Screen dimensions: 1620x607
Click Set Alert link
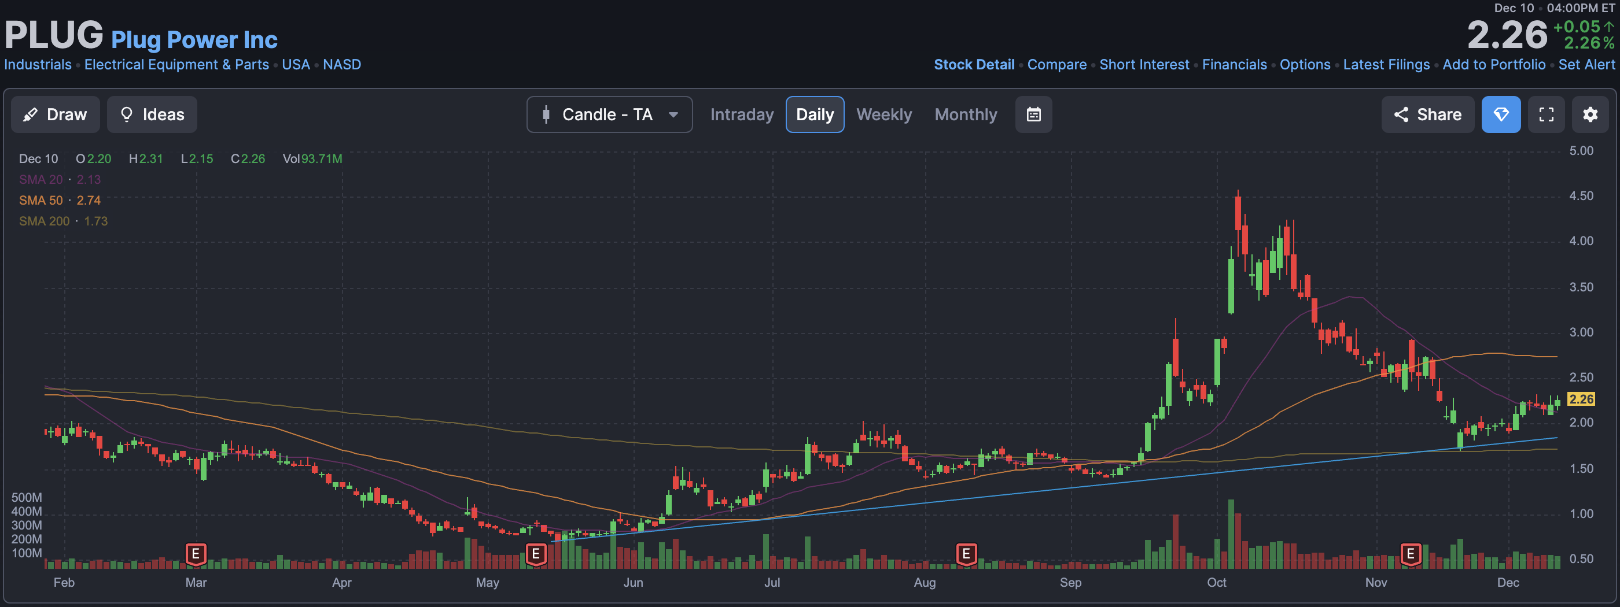pyautogui.click(x=1586, y=65)
